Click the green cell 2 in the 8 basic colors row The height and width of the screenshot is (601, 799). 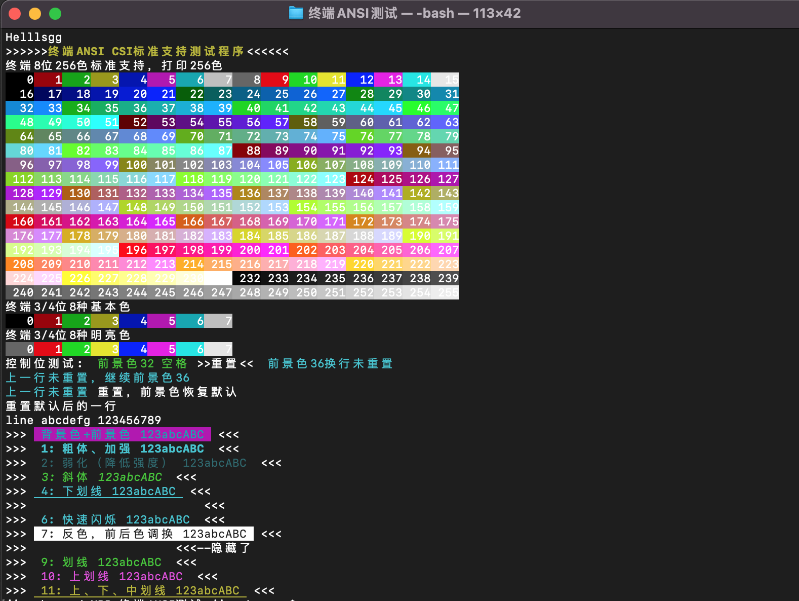76,321
